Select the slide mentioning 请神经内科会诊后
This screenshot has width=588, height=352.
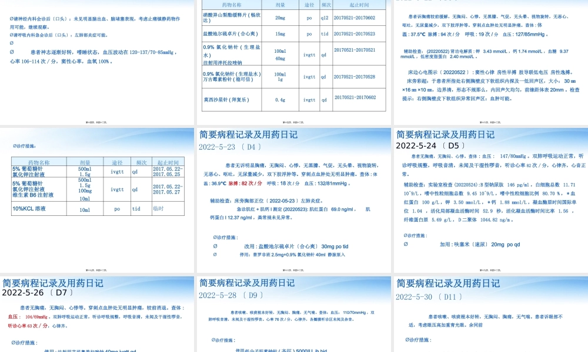click(x=97, y=62)
